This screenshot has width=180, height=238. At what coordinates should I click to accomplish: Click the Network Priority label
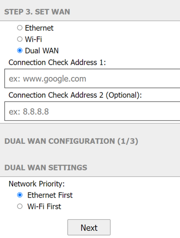(x=37, y=184)
